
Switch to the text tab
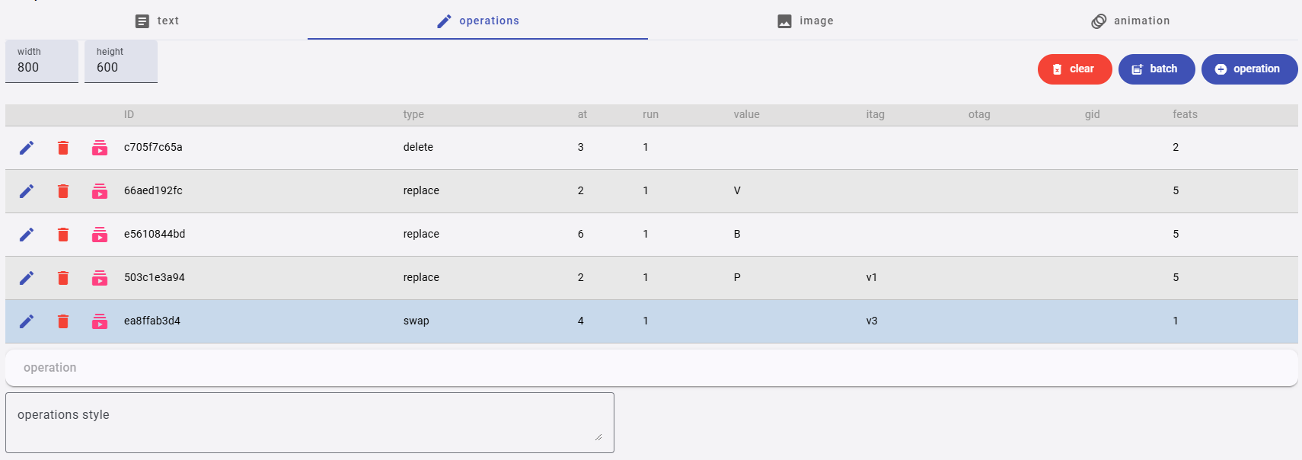[157, 21]
